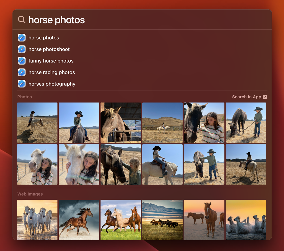Image resolution: width=284 pixels, height=251 pixels.
Task: Open photo of smiling girl hugging white horse by fence
Action: (x=37, y=165)
